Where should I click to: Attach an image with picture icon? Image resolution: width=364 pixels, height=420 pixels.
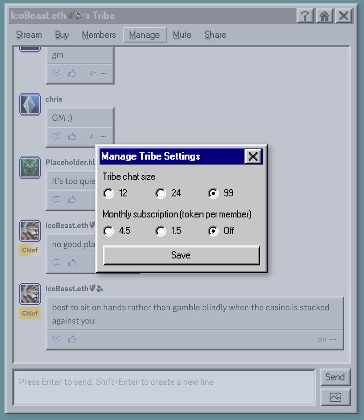335,397
